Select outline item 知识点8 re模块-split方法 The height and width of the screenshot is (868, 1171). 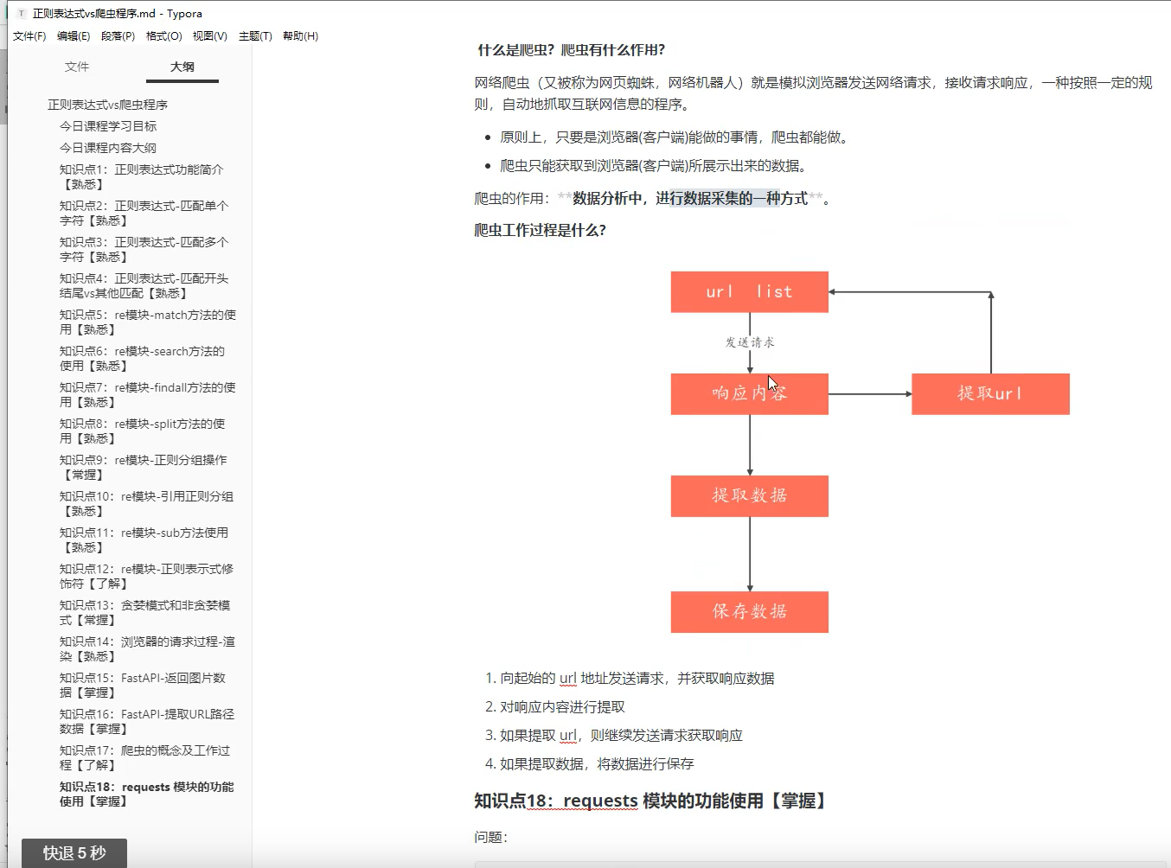142,431
